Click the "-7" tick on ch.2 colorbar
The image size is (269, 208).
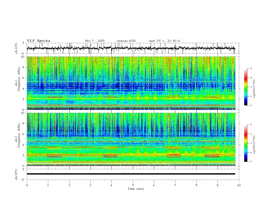pyautogui.click(x=251, y=162)
